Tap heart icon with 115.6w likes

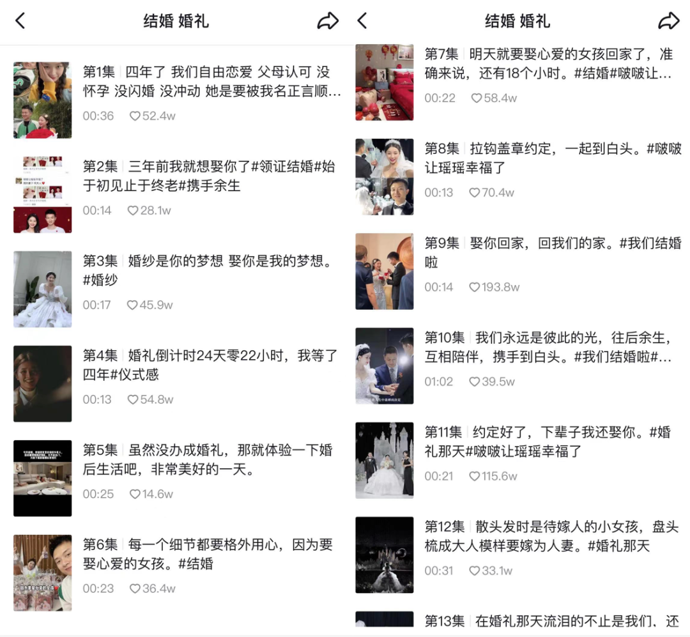point(474,476)
